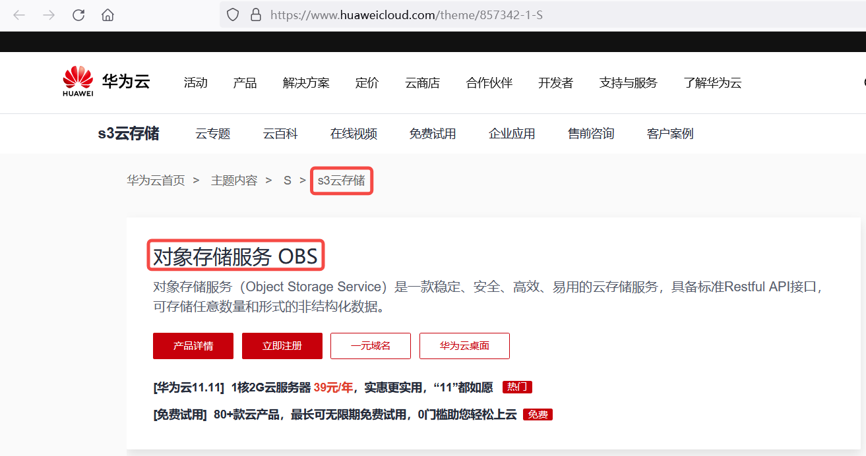The image size is (866, 456).
Task: Click the 产品详情 button
Action: click(x=193, y=345)
